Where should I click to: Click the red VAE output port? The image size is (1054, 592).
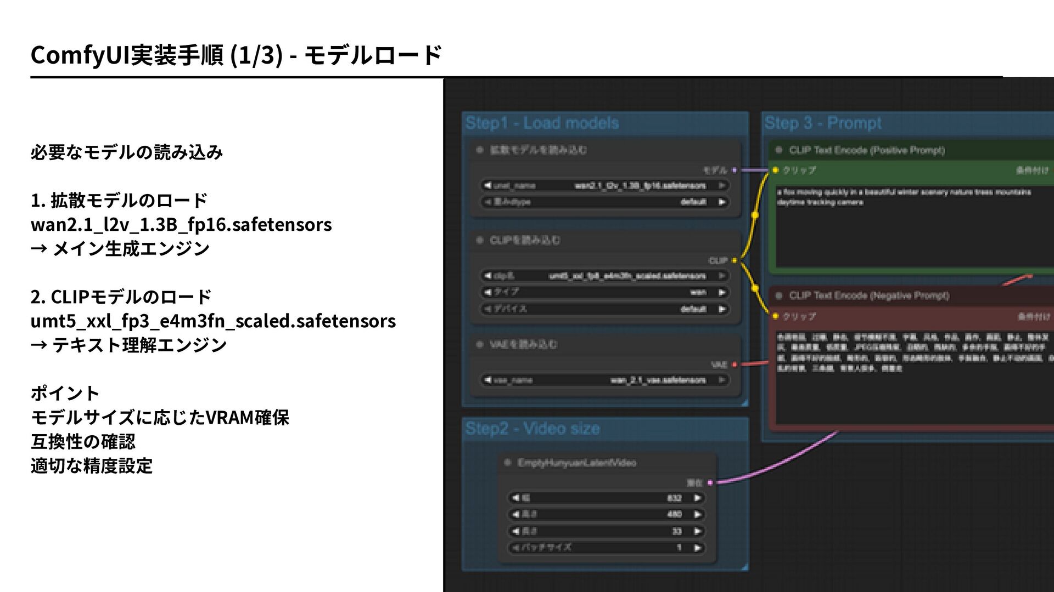735,365
